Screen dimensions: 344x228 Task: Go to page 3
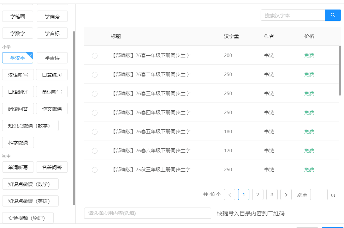point(272,194)
